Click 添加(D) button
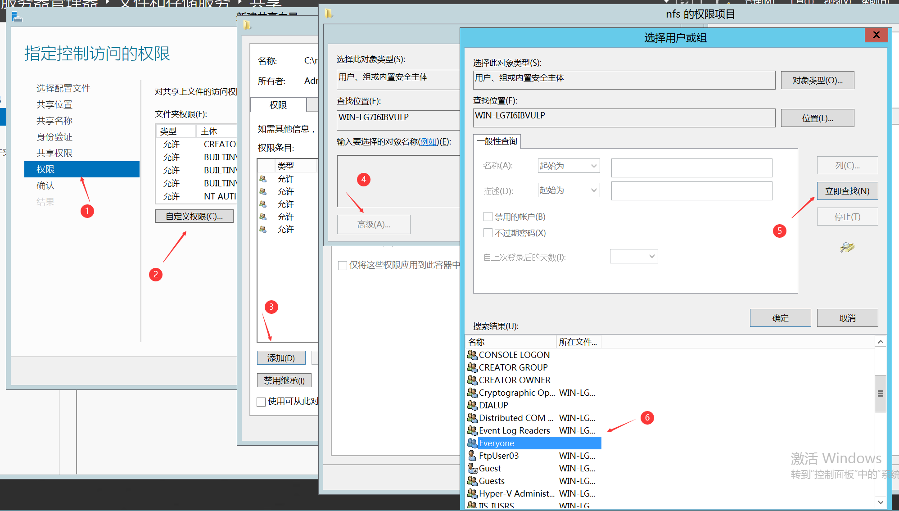Viewport: 899px width, 511px height. coord(281,358)
